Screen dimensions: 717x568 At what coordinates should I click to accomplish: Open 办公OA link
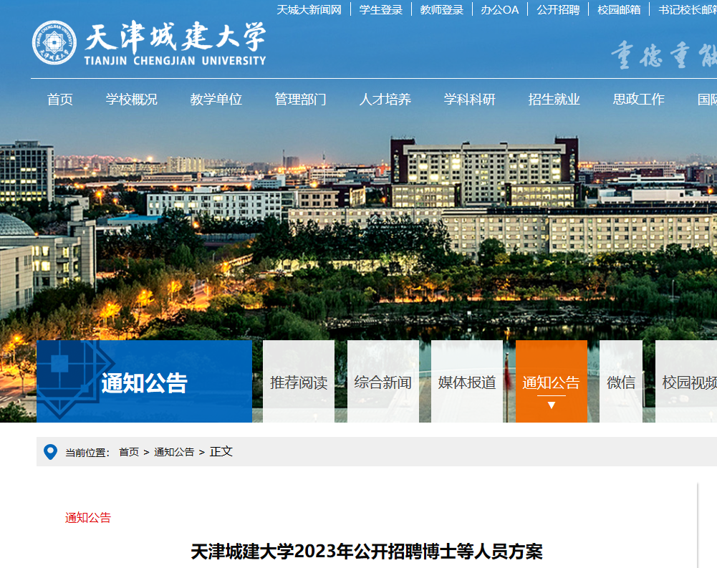point(499,9)
